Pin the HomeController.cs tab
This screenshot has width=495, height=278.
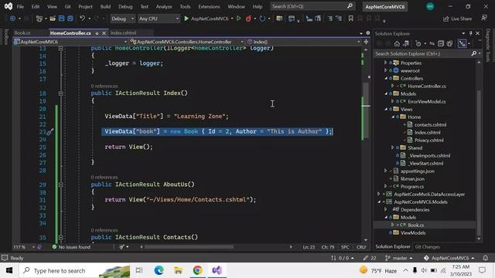[x=97, y=33]
